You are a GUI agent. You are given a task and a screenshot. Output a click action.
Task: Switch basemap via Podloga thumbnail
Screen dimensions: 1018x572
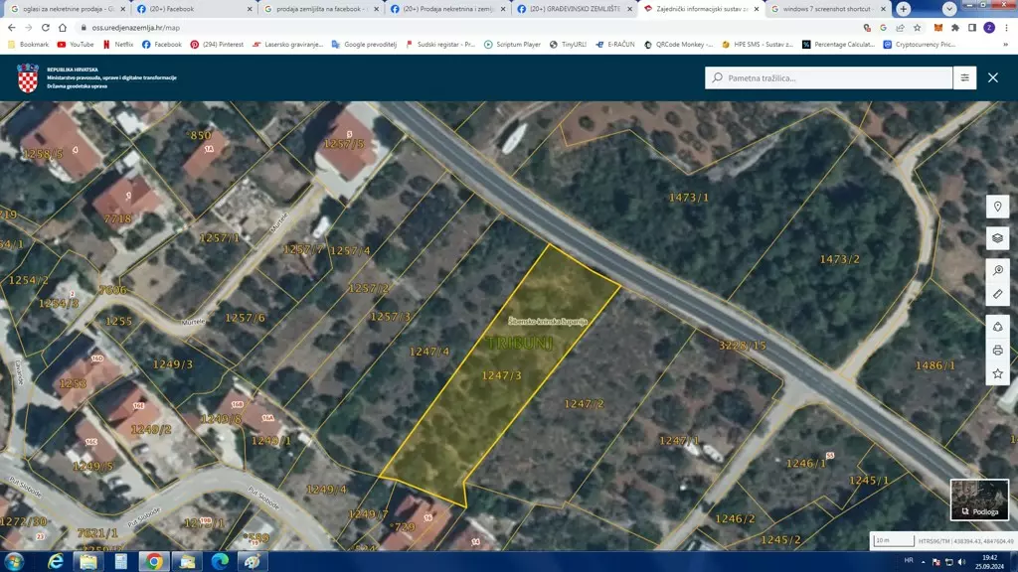coord(979,500)
